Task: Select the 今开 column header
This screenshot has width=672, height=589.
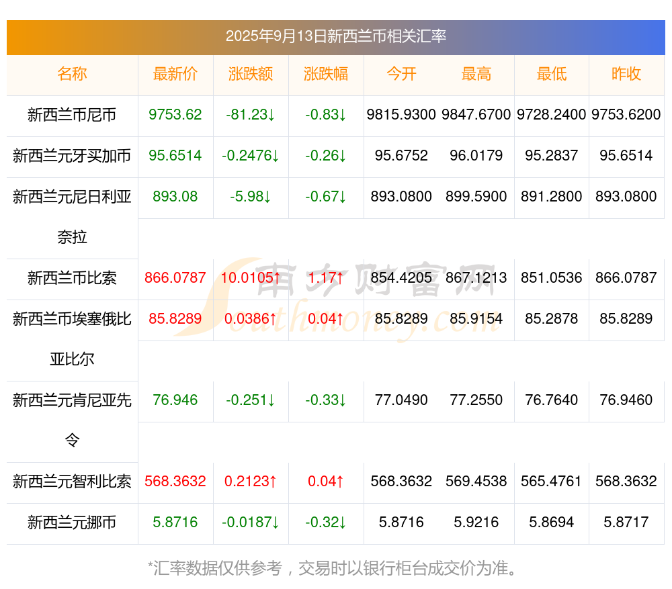Action: pyautogui.click(x=401, y=74)
